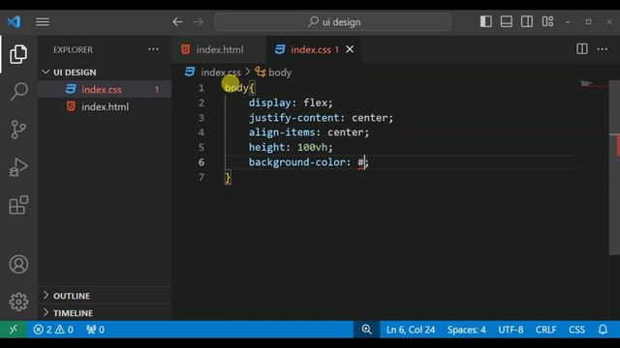Image resolution: width=620 pixels, height=348 pixels.
Task: Open Explorer's more actions ellipsis
Action: 153,49
